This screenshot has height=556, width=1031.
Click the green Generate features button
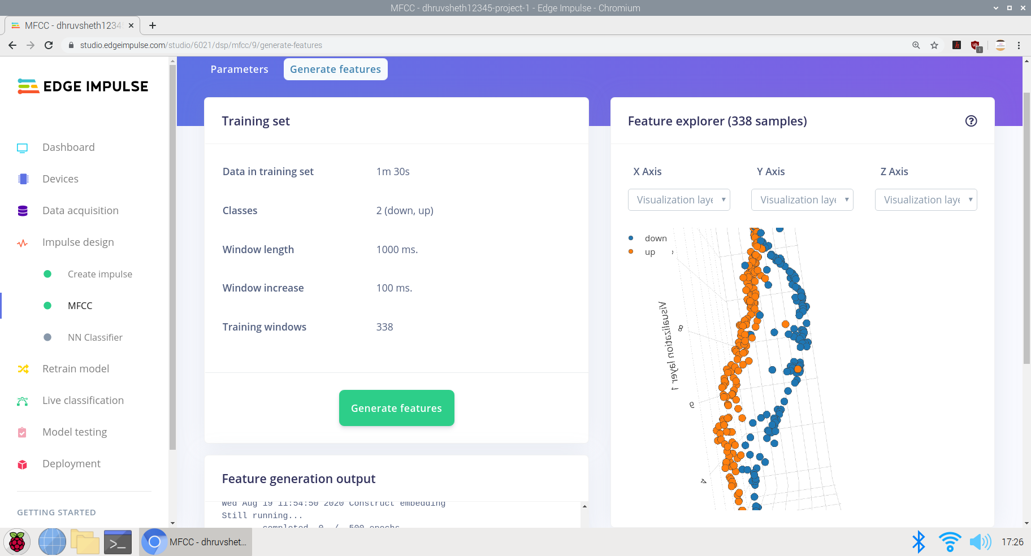coord(396,408)
